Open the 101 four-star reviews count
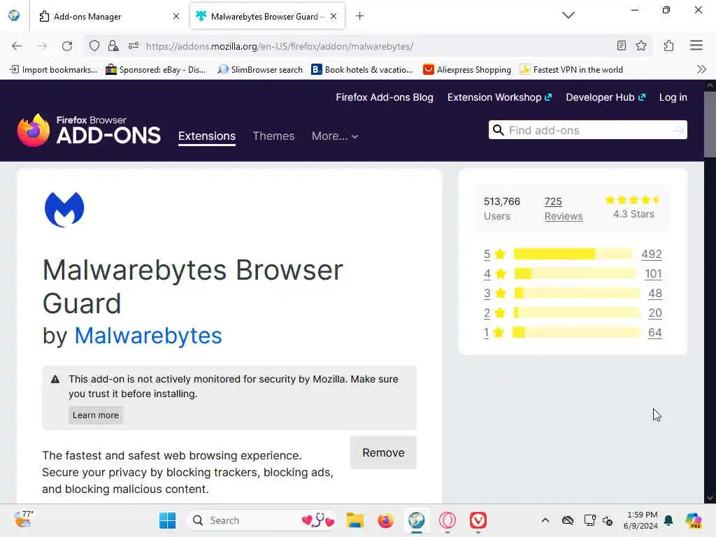Screen dimensions: 716x537 [x=653, y=273]
